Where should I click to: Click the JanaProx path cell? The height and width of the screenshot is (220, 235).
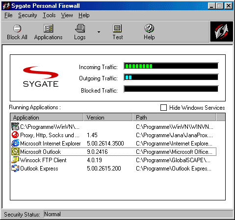[174, 135]
